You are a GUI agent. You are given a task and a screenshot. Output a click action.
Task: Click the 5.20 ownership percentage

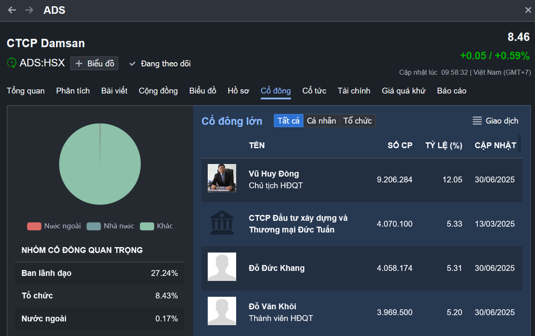pyautogui.click(x=454, y=313)
